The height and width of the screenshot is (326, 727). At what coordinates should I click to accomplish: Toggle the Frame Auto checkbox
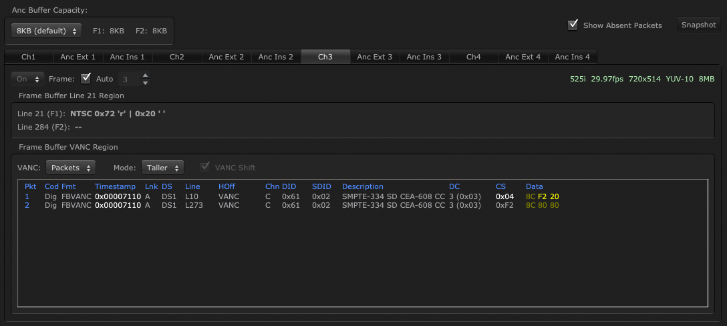86,78
